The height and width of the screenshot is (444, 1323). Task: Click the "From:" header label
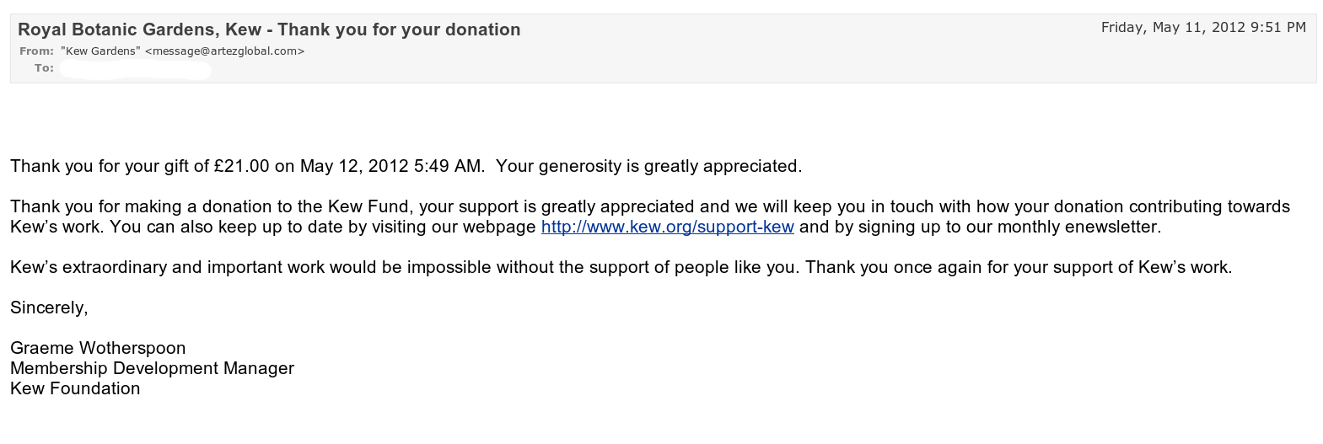click(36, 51)
